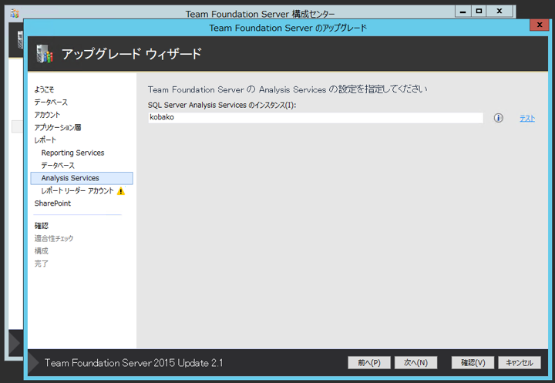Image resolution: width=555 pixels, height=383 pixels.
Task: Click the info icon next to instance field
Action: tap(499, 118)
